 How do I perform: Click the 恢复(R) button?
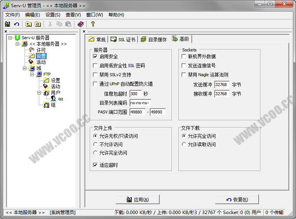pyautogui.click(x=237, y=200)
